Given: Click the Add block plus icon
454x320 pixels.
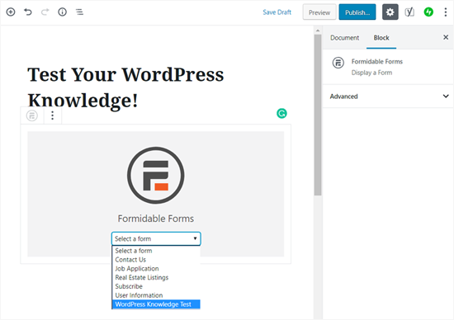Looking at the screenshot, I should point(11,12).
